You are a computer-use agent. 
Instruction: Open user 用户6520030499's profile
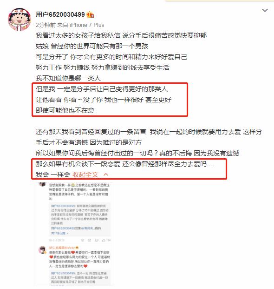[60, 14]
